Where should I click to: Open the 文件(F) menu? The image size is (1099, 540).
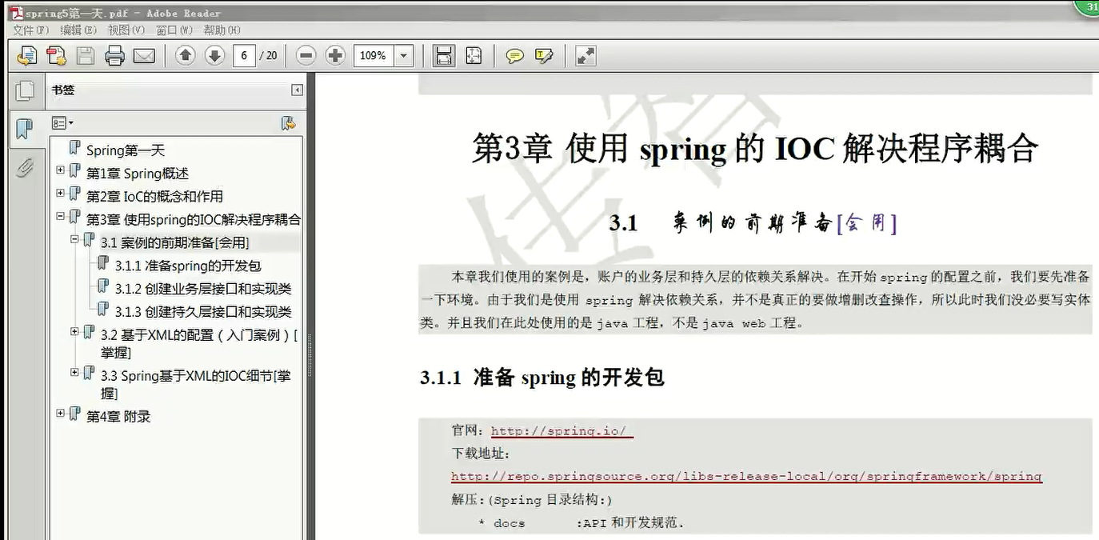(31, 30)
